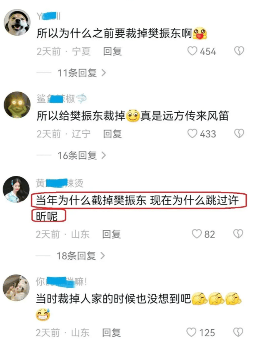
Task: Open the dark-haired girl avatar profile
Action: [16, 189]
